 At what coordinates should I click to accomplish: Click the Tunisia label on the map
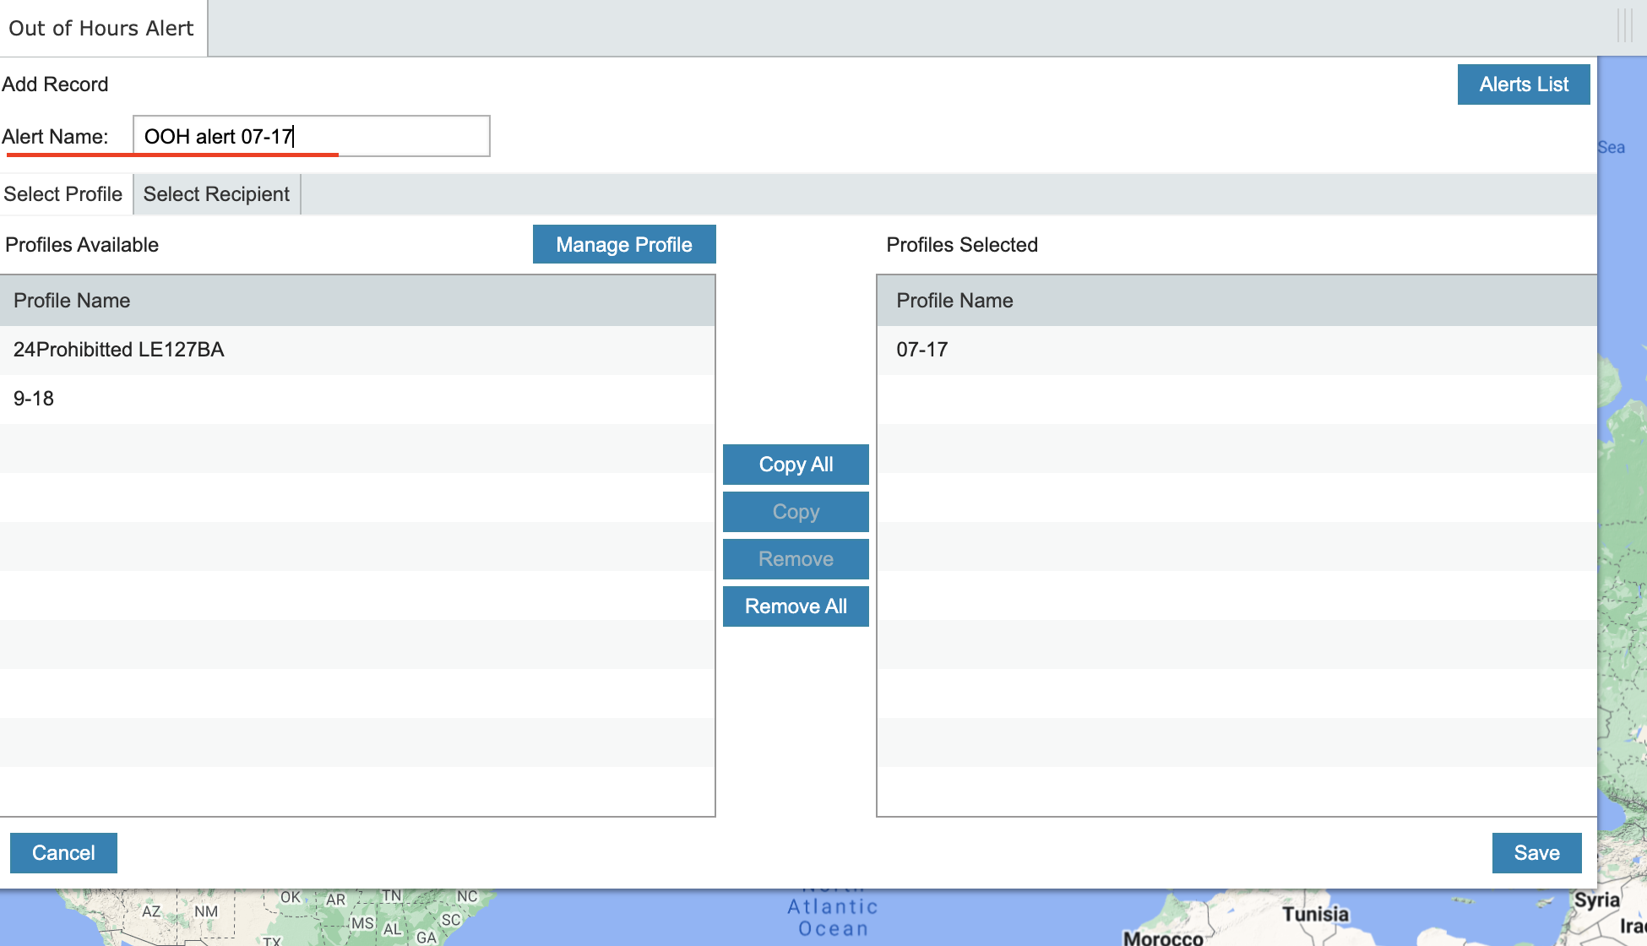tap(1315, 914)
